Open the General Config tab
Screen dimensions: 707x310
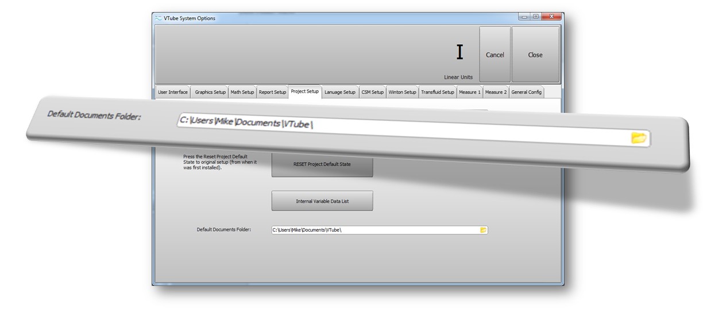pyautogui.click(x=526, y=92)
